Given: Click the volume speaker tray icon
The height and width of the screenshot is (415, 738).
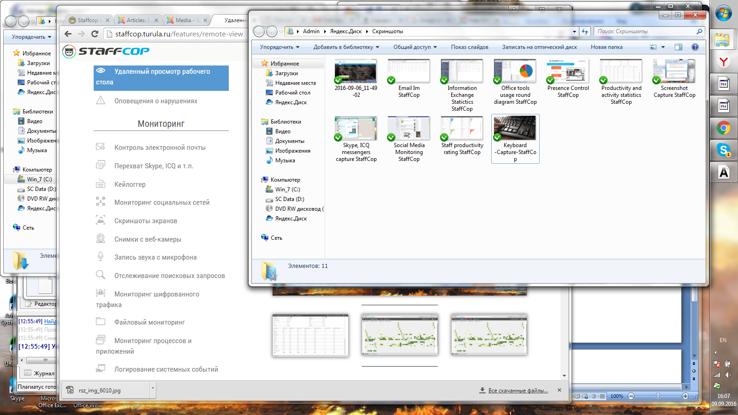Looking at the screenshot, I should [728, 375].
